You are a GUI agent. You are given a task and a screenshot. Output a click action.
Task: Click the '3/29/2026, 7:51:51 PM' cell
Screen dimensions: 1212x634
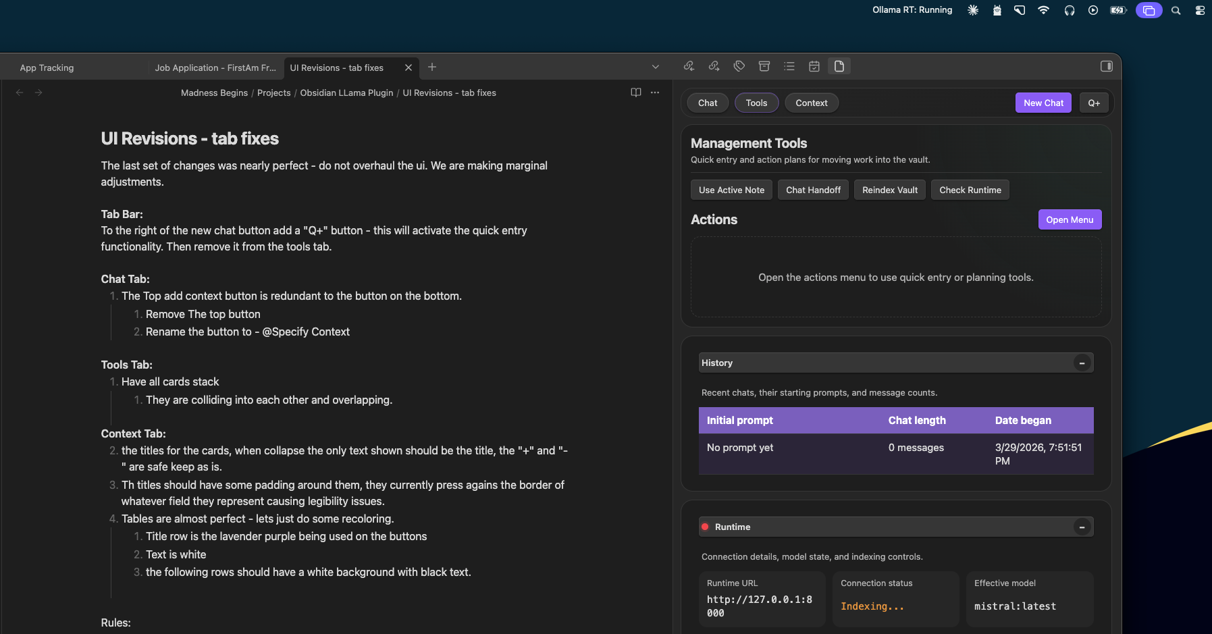point(1038,454)
